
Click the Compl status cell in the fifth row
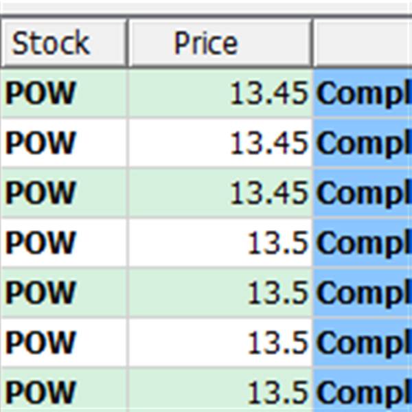coord(363,293)
